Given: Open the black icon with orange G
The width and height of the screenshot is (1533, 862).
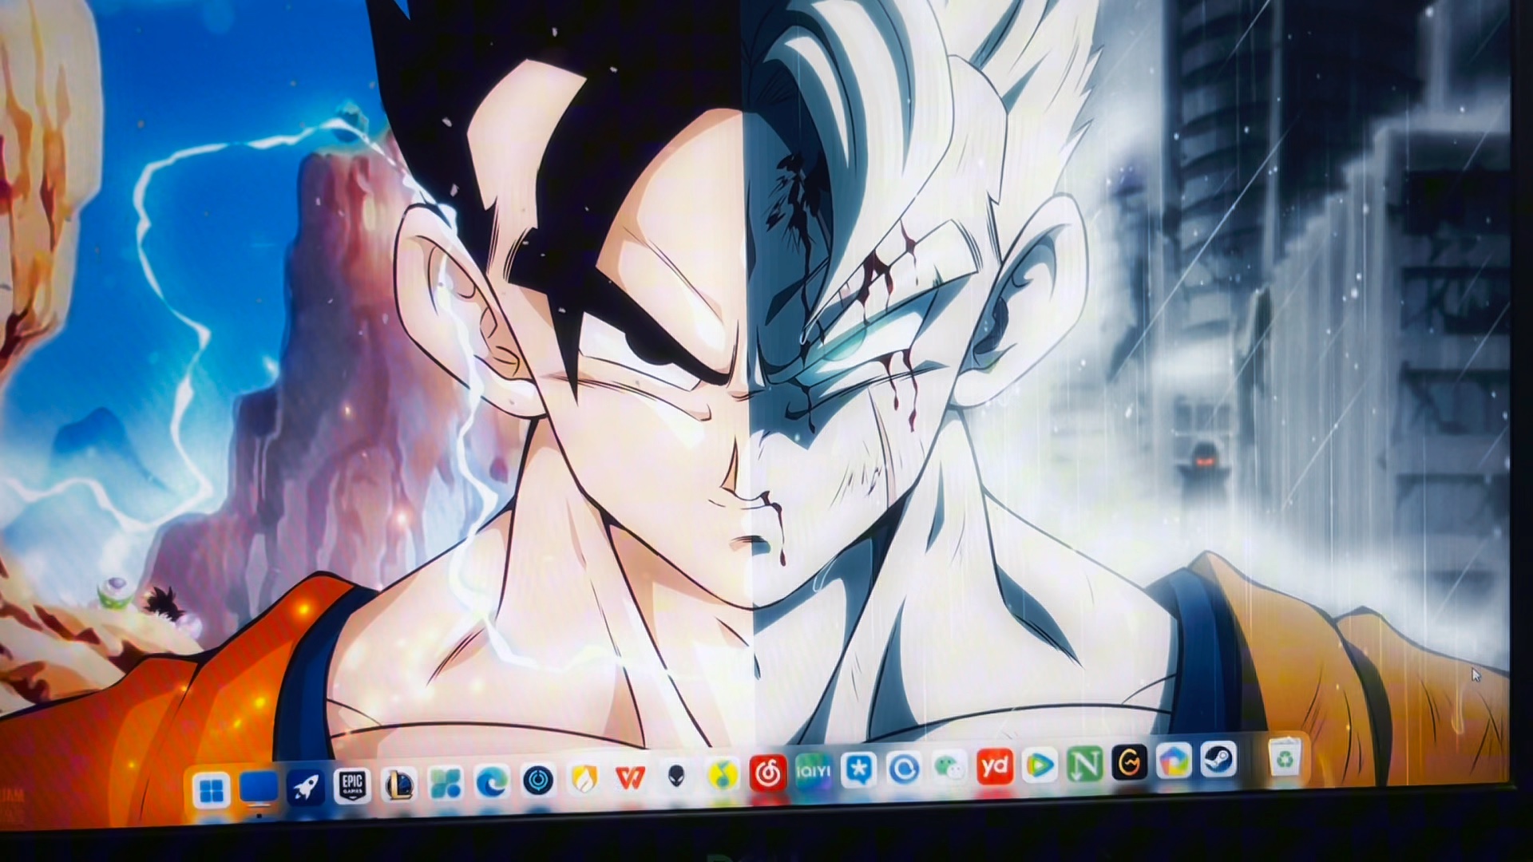Looking at the screenshot, I should [1130, 763].
